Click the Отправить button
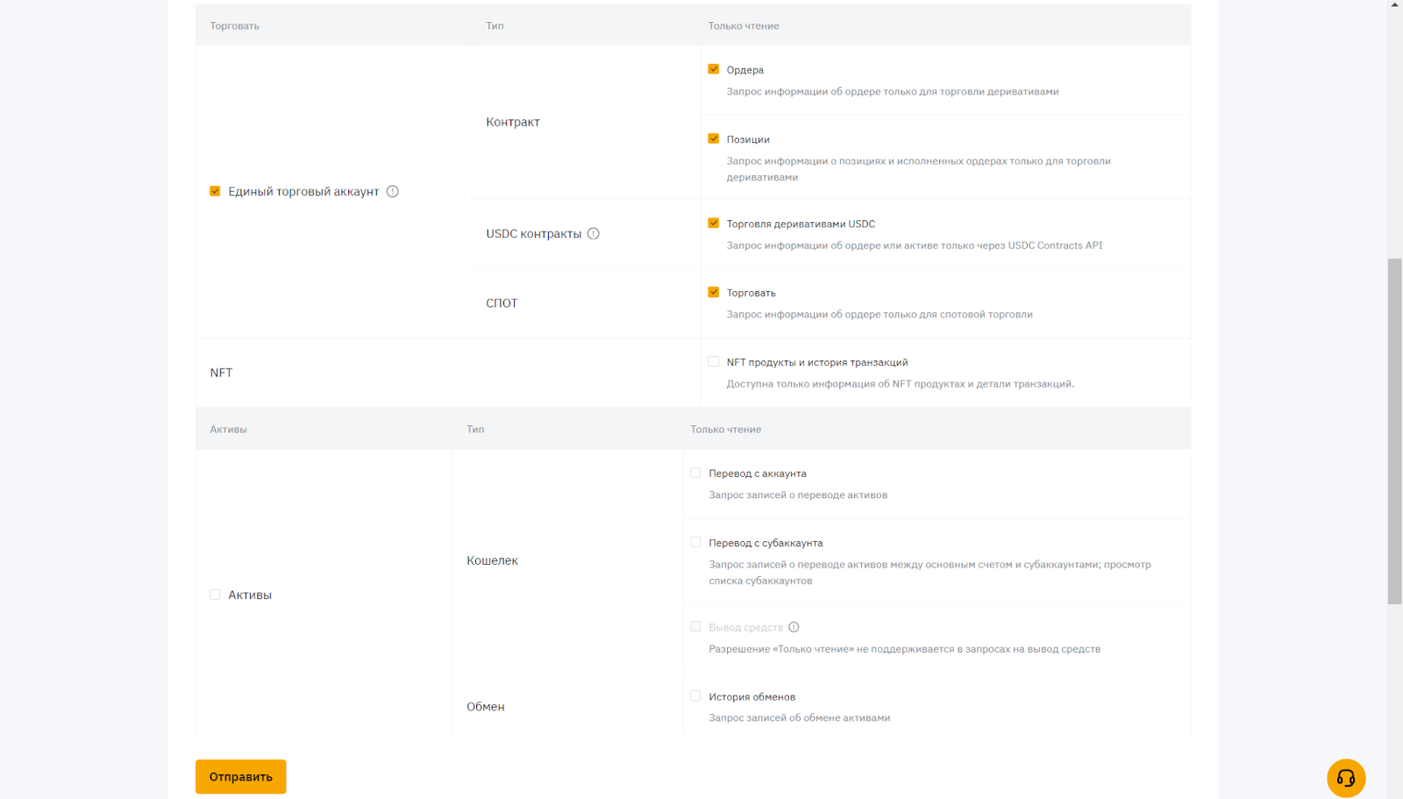1403x799 pixels. 241,776
